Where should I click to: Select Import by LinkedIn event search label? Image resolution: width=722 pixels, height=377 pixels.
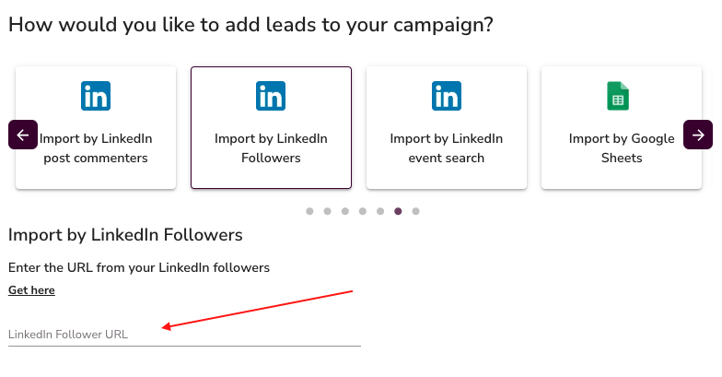[x=447, y=148]
